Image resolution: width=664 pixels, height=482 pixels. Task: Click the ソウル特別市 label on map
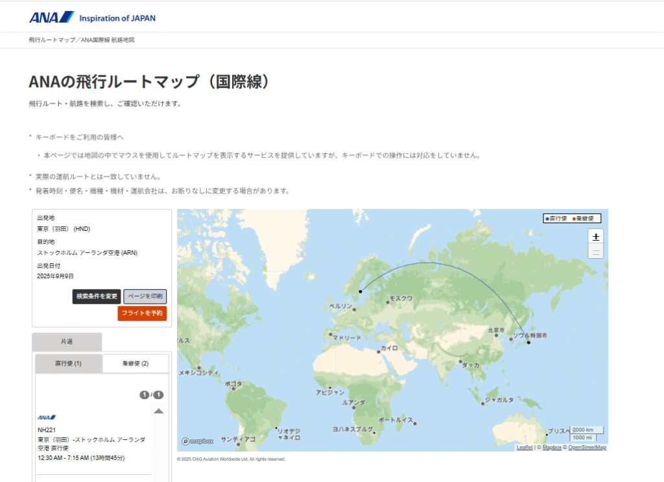530,335
